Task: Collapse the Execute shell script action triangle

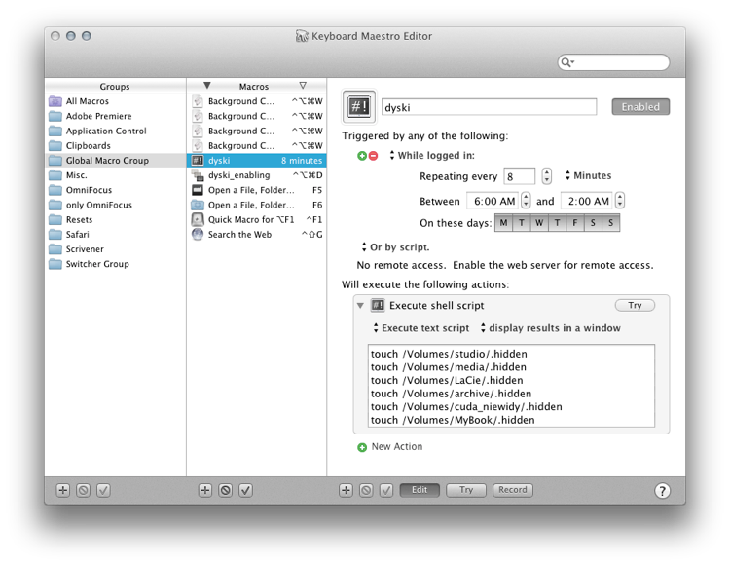Action: [360, 306]
